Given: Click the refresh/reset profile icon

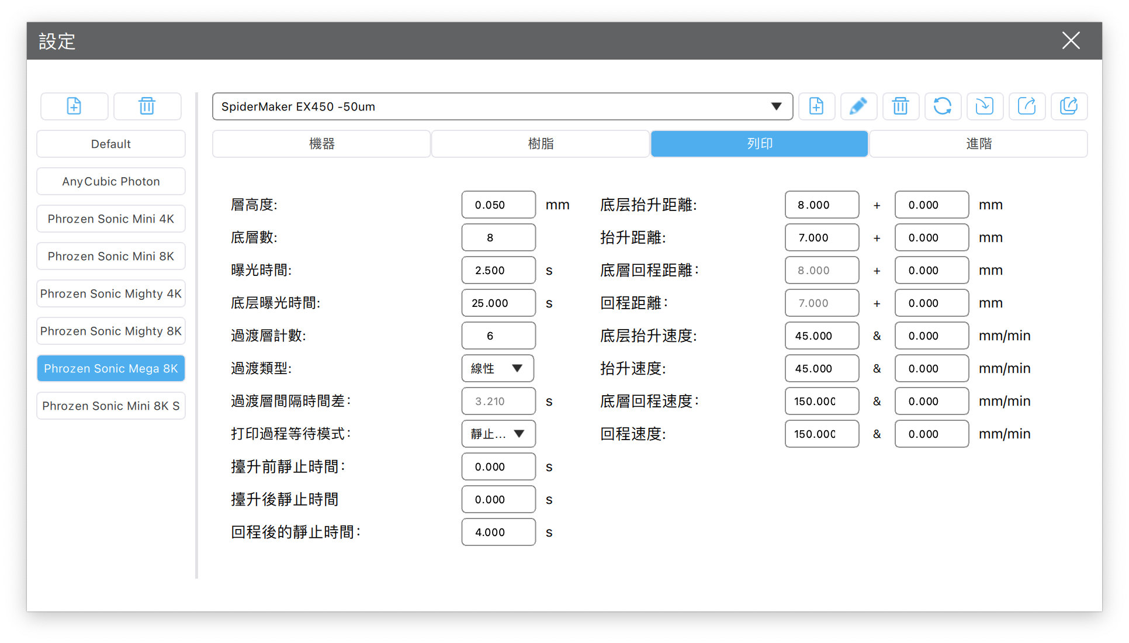Looking at the screenshot, I should coord(943,106).
